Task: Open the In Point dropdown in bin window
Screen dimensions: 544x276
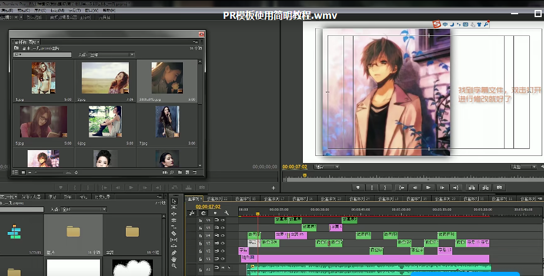Action: [111, 55]
